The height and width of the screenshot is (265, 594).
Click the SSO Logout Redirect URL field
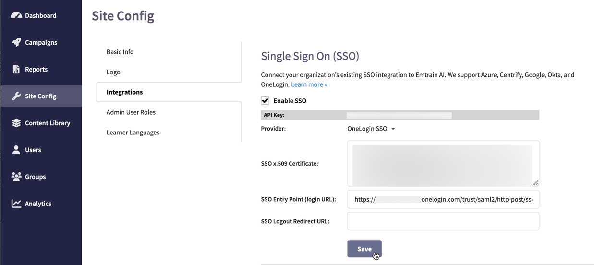(443, 221)
